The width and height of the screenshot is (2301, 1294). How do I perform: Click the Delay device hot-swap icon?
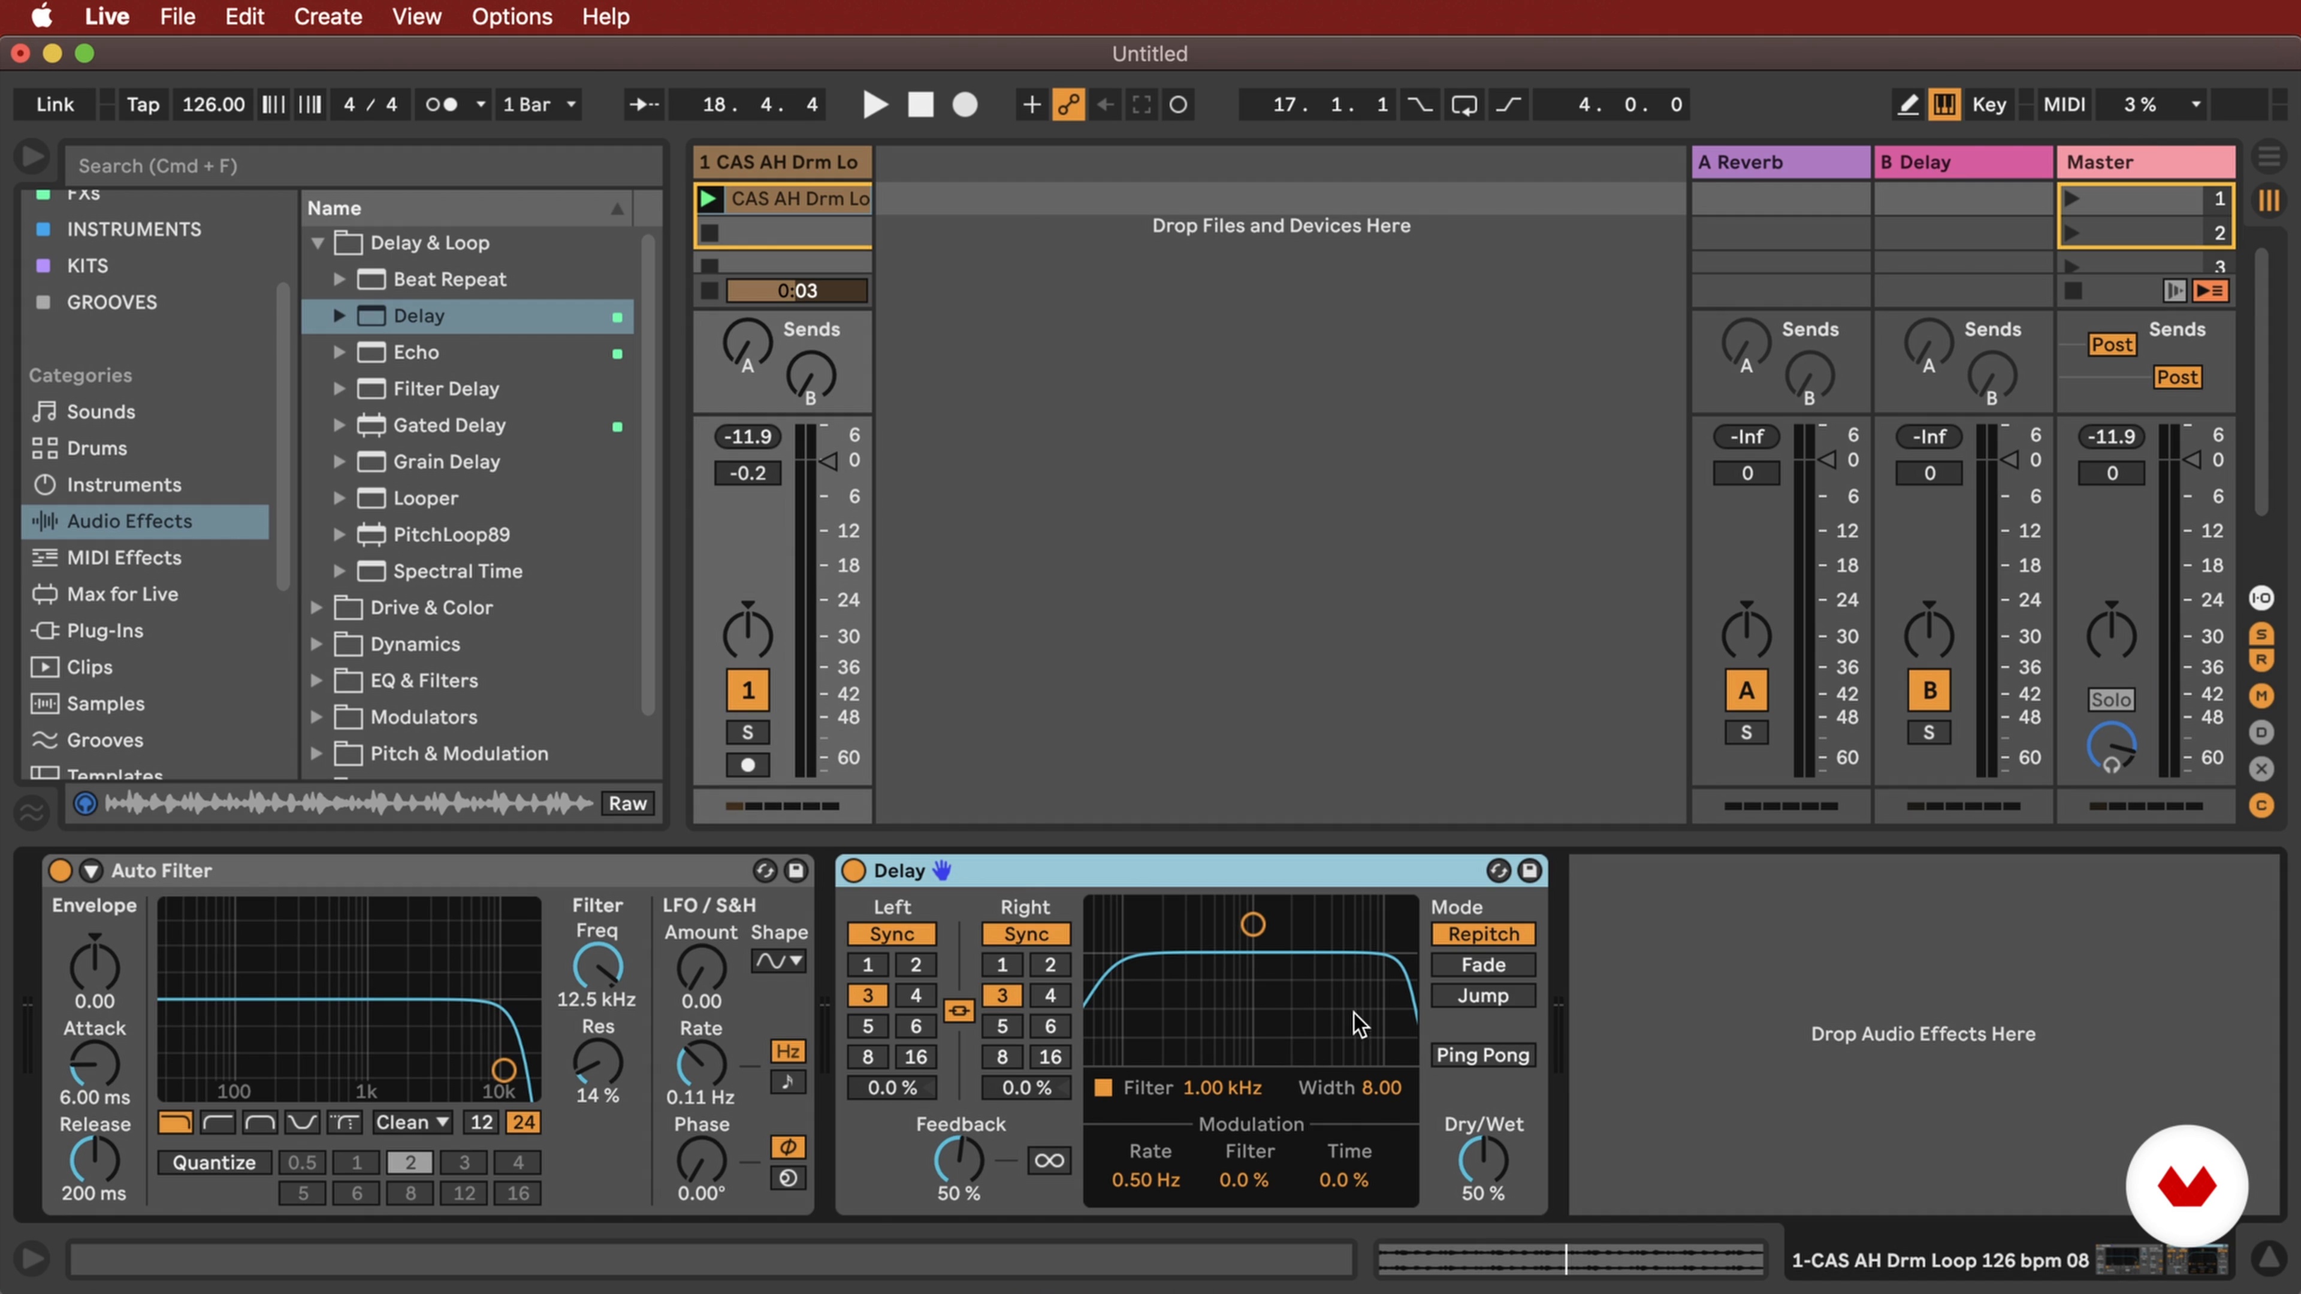click(x=1498, y=870)
